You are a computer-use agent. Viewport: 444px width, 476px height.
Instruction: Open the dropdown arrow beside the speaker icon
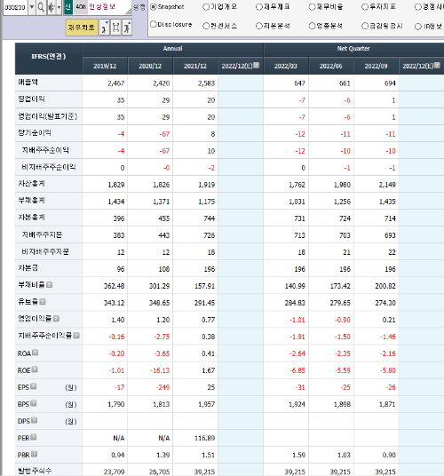click(59, 7)
